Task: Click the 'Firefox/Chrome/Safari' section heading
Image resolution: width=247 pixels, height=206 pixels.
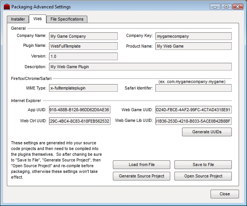Action: click(31, 78)
